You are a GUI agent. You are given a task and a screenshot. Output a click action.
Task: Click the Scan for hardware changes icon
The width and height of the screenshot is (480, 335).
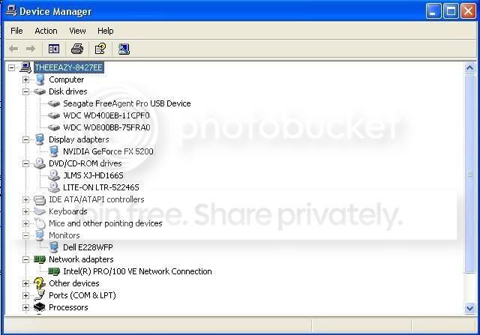pos(124,49)
